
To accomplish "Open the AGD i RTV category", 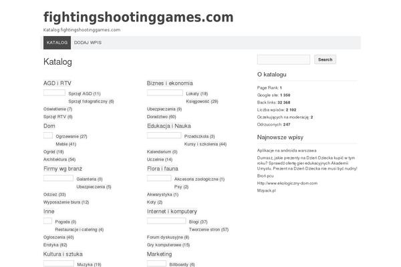I will [x=57, y=83].
